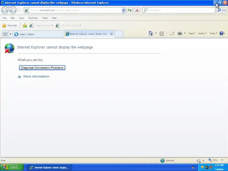Click the More information link text
The height and width of the screenshot is (171, 228).
tap(36, 76)
